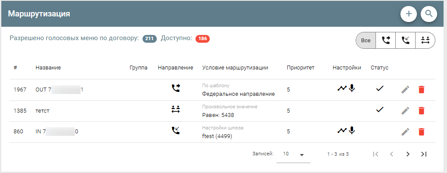Viewport: 447px width, 173px height.
Task: Sort by Приоритет column header
Action: coord(301,68)
